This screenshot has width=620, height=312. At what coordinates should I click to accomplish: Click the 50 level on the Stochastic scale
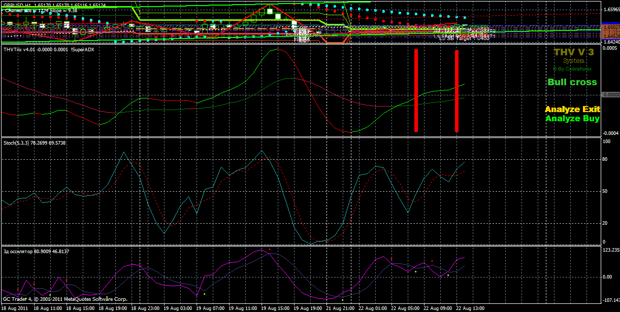tap(605, 191)
